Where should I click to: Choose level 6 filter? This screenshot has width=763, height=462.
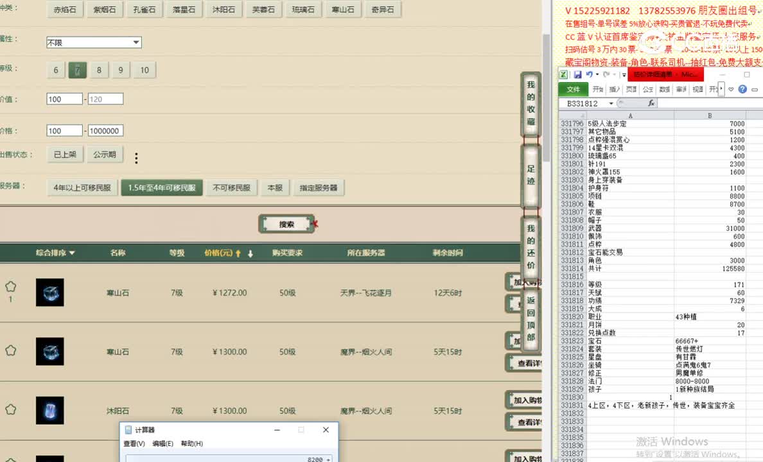click(x=56, y=70)
